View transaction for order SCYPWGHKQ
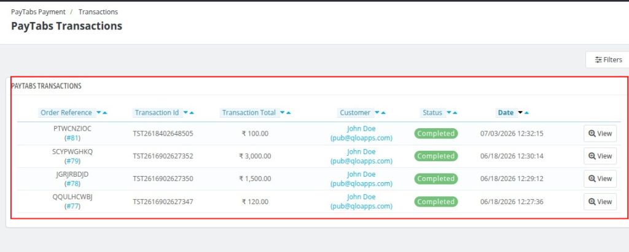This screenshot has height=252, width=629. point(600,156)
